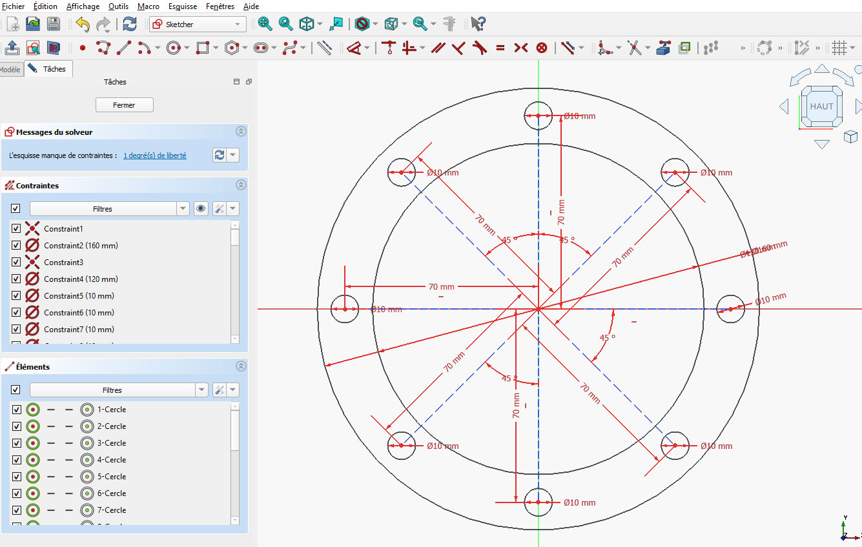Click the eye visibility icon near Filtres
Image resolution: width=862 pixels, height=547 pixels.
[x=200, y=208]
